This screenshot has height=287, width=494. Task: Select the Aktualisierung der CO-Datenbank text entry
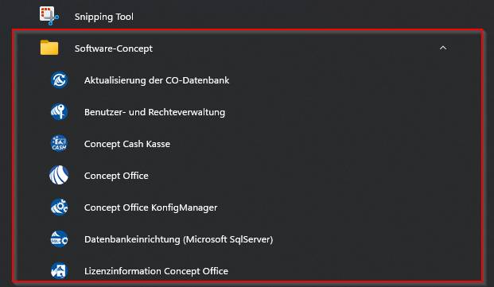pyautogui.click(x=157, y=80)
